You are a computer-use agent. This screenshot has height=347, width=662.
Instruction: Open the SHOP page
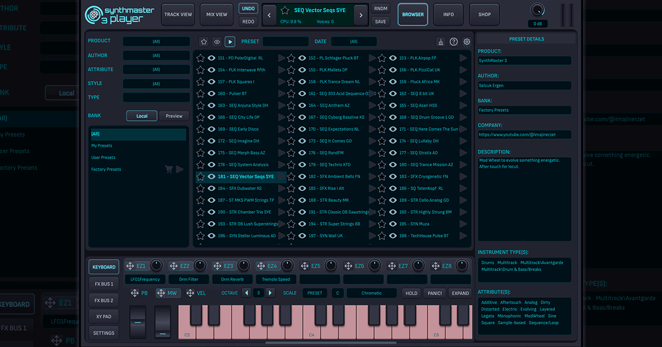tap(484, 15)
